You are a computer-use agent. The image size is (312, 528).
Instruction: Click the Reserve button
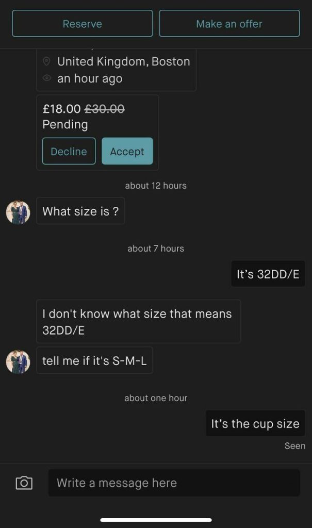(x=83, y=24)
